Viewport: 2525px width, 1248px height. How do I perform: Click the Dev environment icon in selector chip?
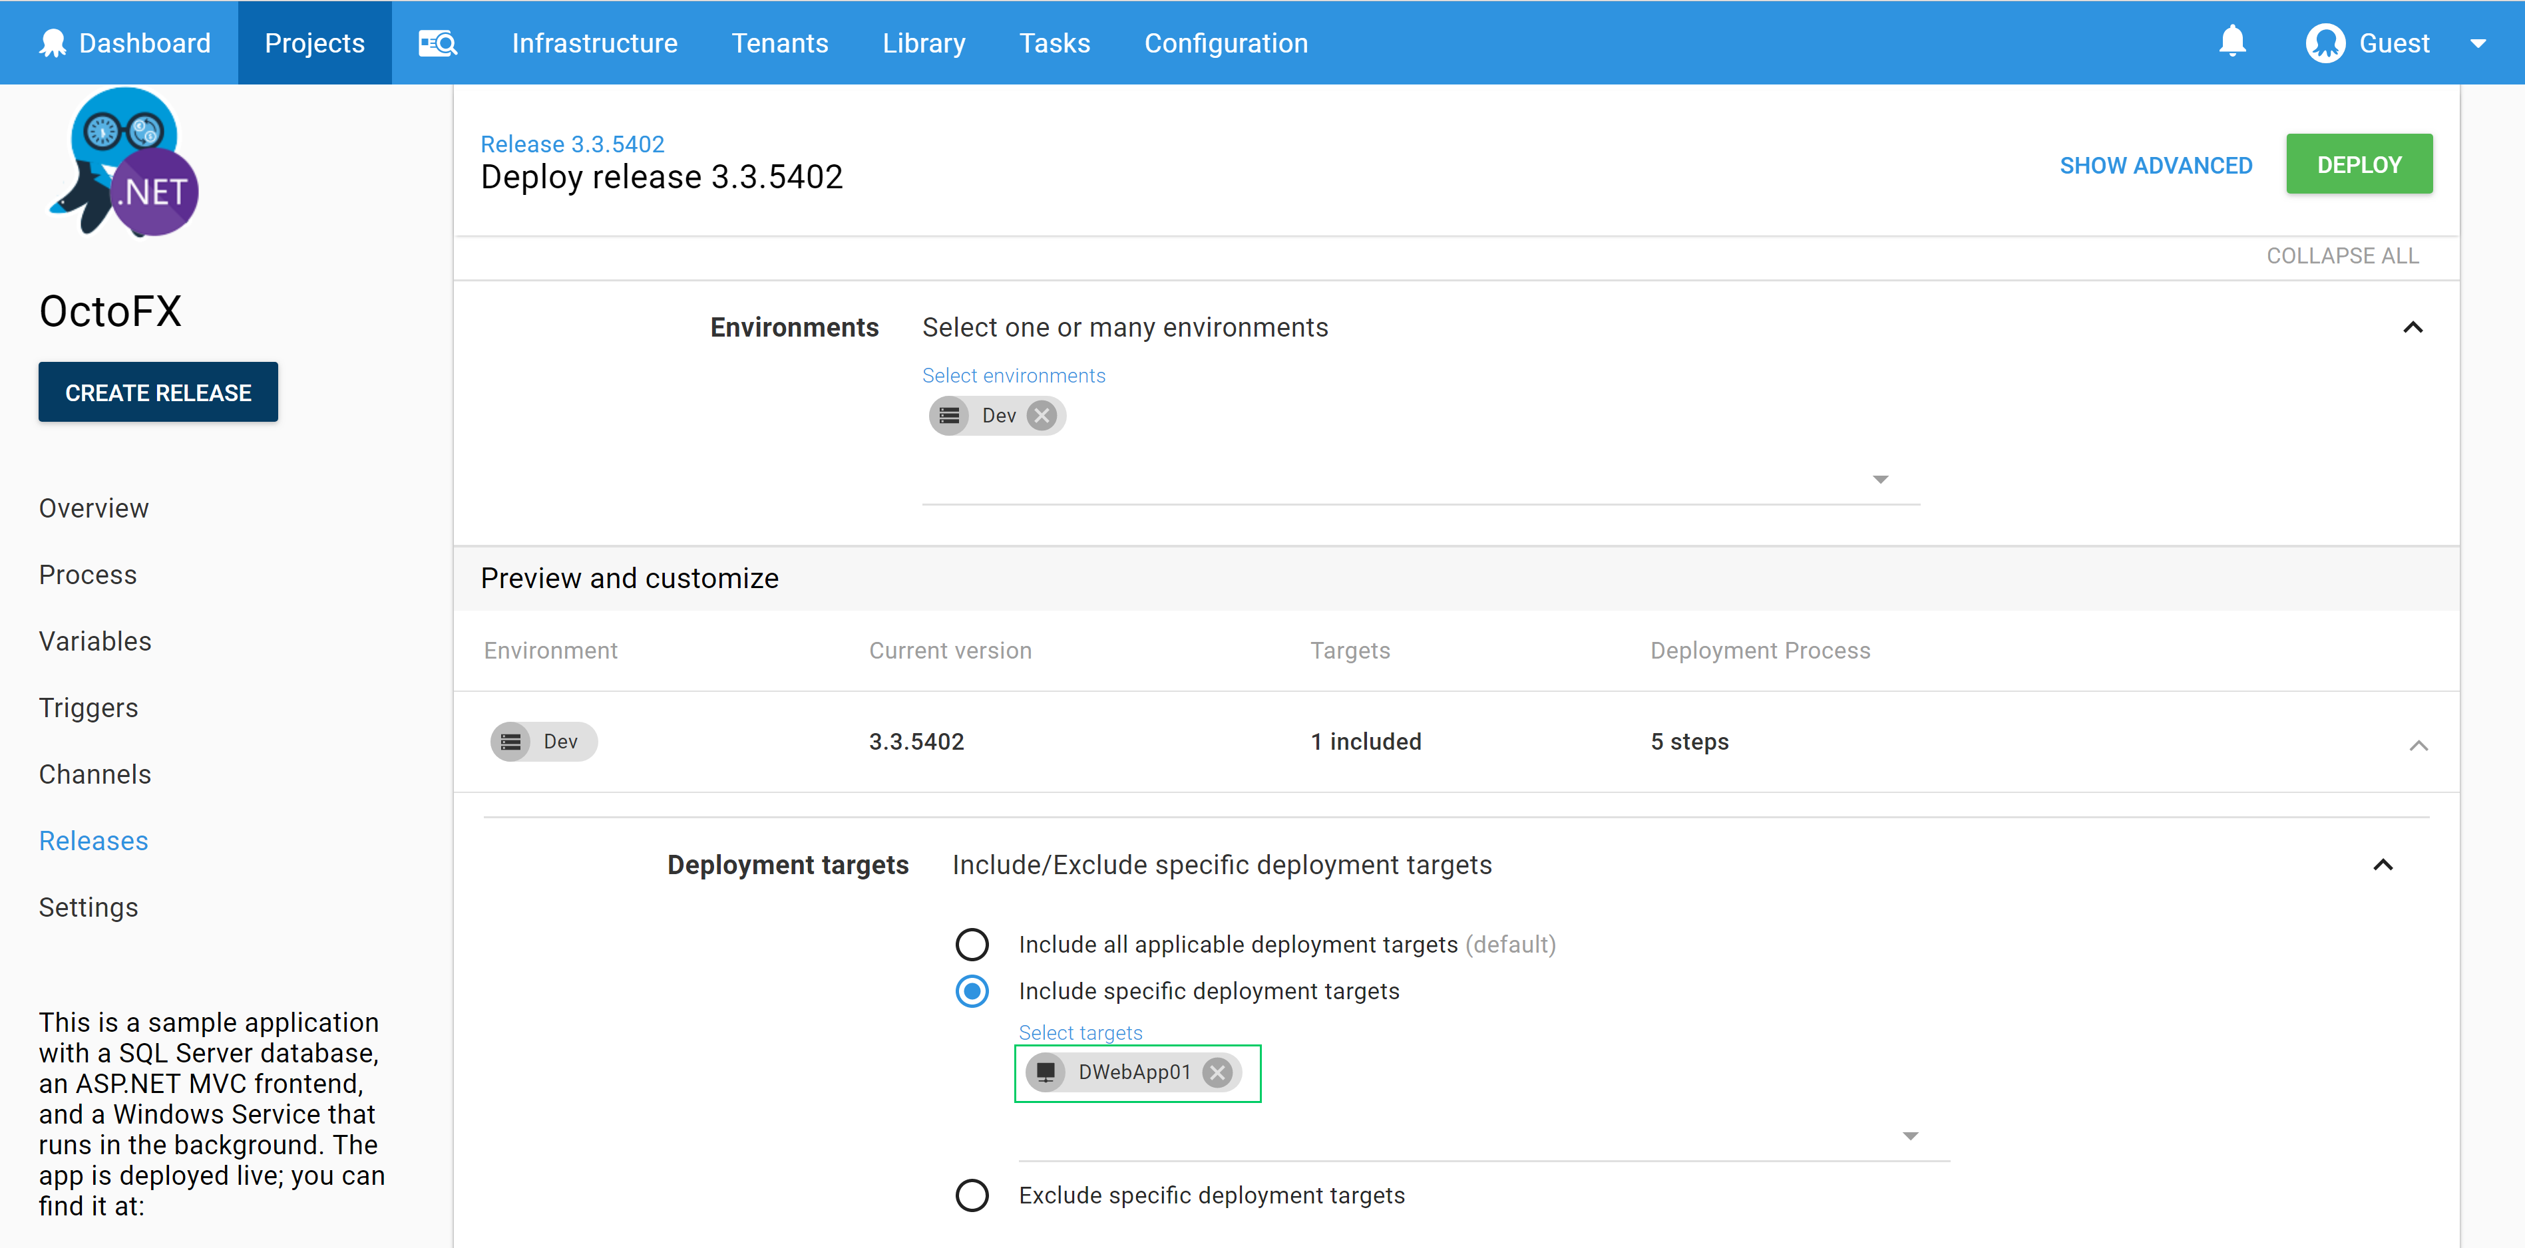tap(949, 415)
